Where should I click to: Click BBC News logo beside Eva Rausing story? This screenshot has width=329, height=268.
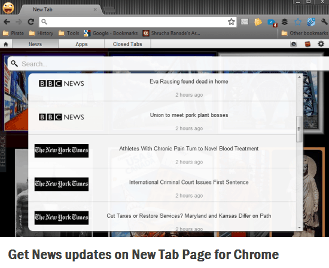click(62, 84)
